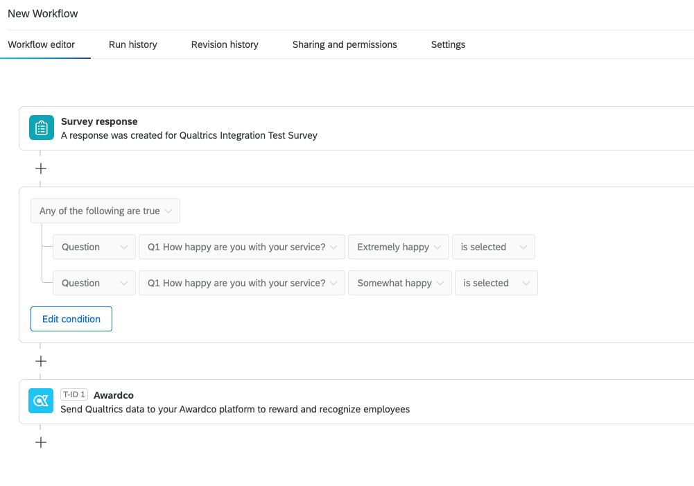Select the Workflow editor tab
Image resolution: width=694 pixels, height=486 pixels.
point(42,44)
